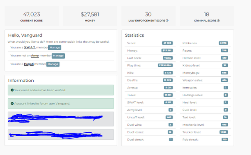
Task: Follow the Pagati link
Action: pyautogui.click(x=29, y=64)
